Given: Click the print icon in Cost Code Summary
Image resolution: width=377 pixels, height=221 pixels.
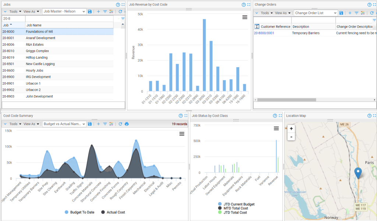Looking at the screenshot, I should point(127,124).
